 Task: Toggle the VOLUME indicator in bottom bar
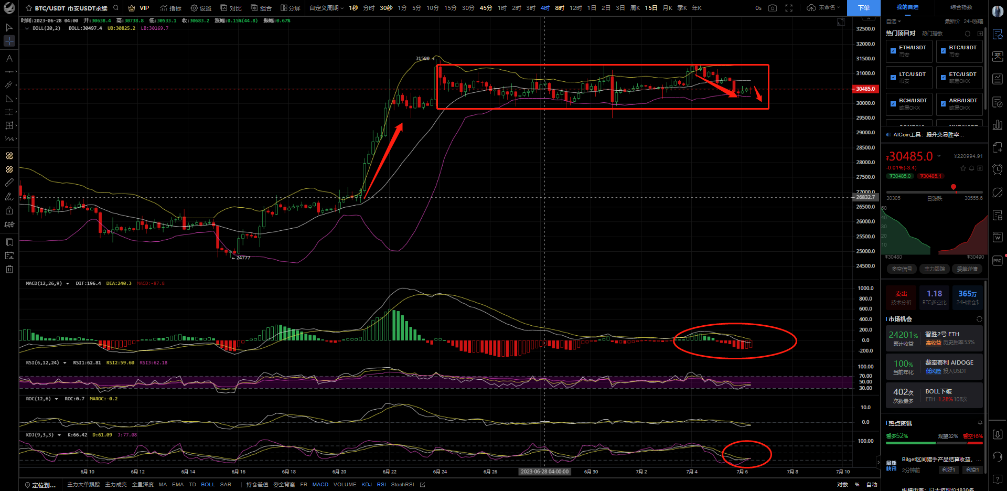click(x=345, y=485)
